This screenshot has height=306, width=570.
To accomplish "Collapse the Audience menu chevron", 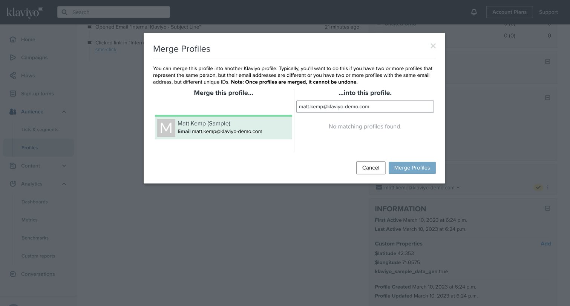I will (64, 112).
